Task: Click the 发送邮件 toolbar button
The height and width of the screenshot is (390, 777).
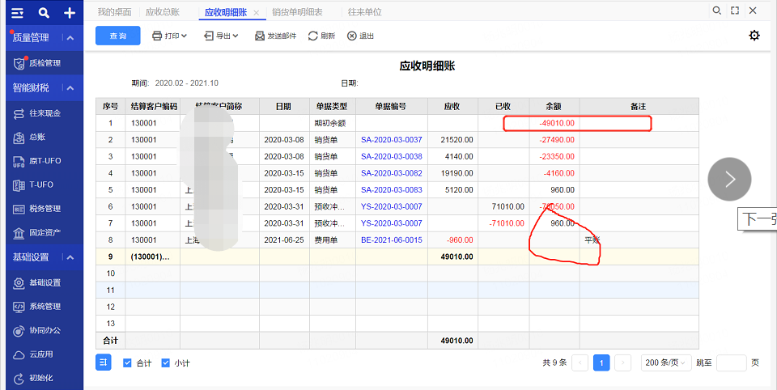Action: coord(275,36)
